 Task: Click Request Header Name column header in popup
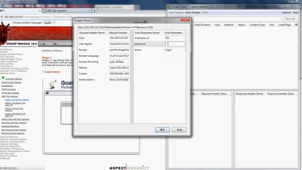(x=92, y=33)
